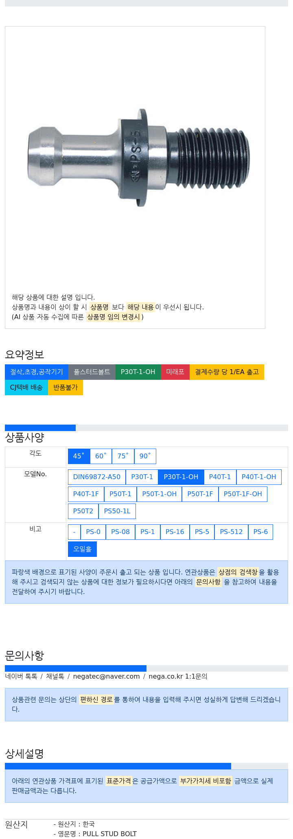Viewport: 293px width, 839px height.
Task: Select the 45° angle option
Action: [79, 456]
